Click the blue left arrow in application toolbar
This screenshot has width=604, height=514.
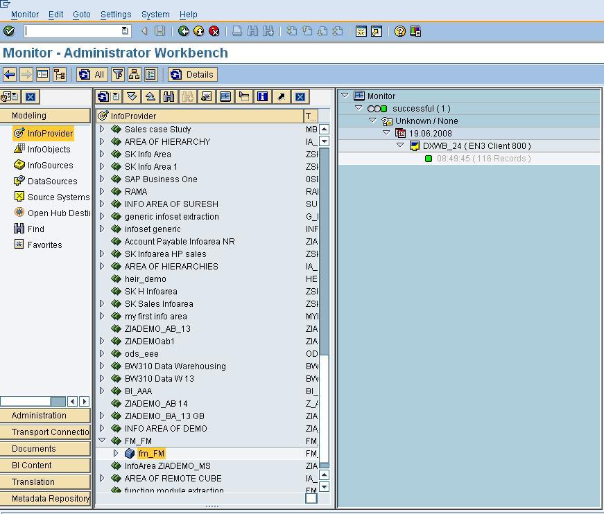pyautogui.click(x=10, y=75)
